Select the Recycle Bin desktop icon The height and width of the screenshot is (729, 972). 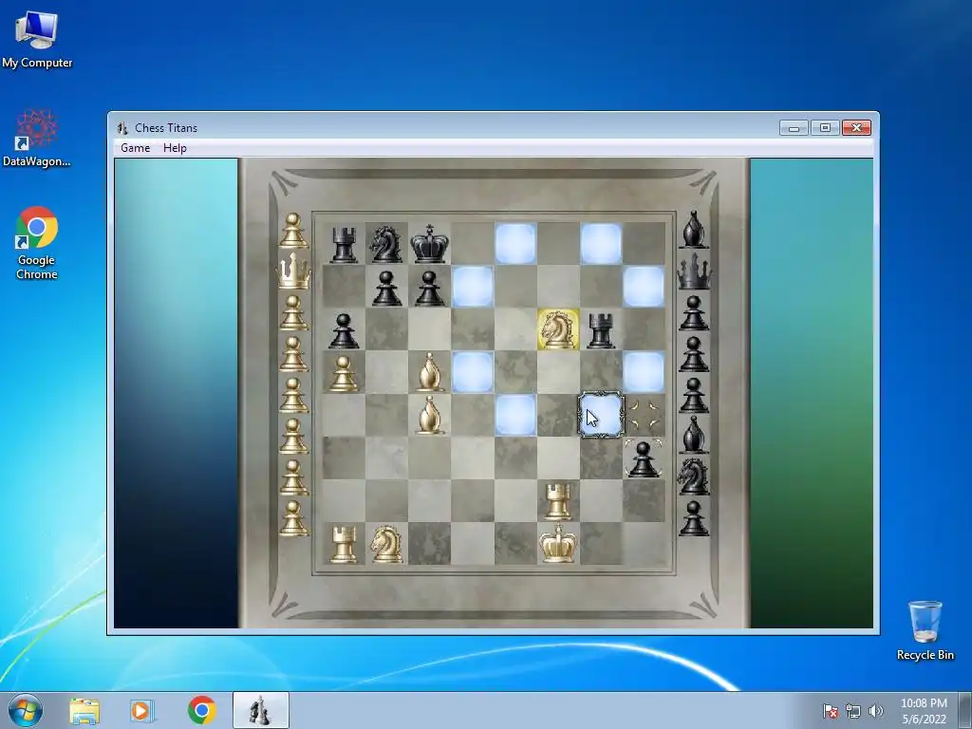925,630
